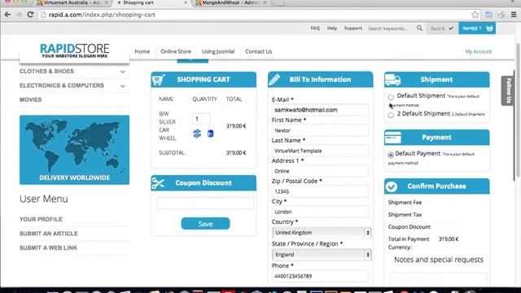Screen dimensions: 521x293
Task: Open the Euro currency selector
Action: click(442, 28)
